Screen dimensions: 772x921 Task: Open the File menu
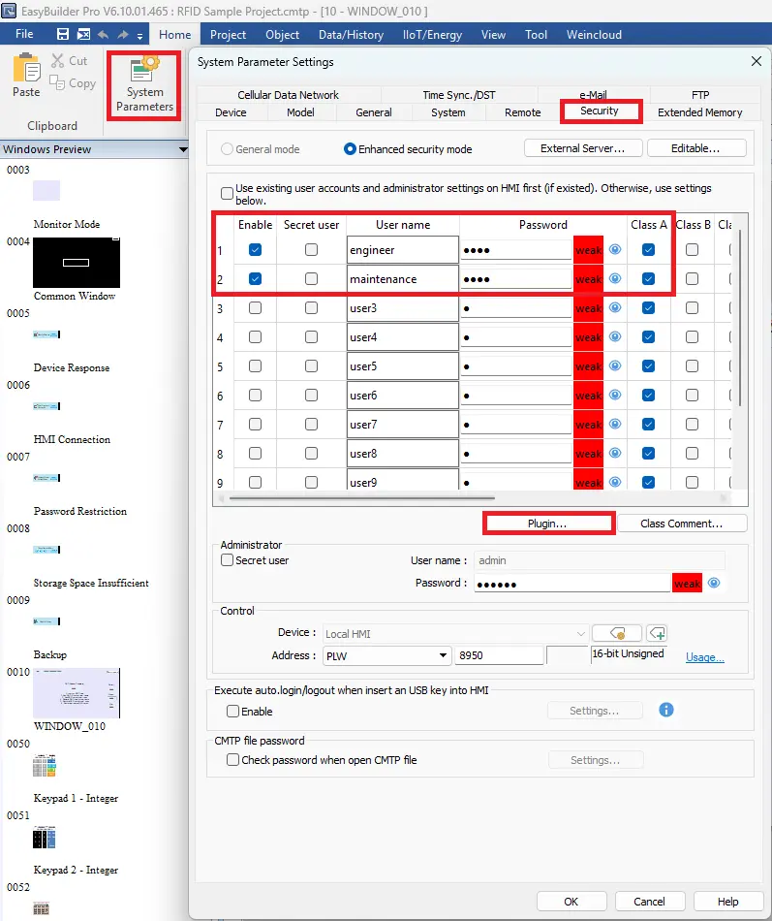[x=24, y=34]
